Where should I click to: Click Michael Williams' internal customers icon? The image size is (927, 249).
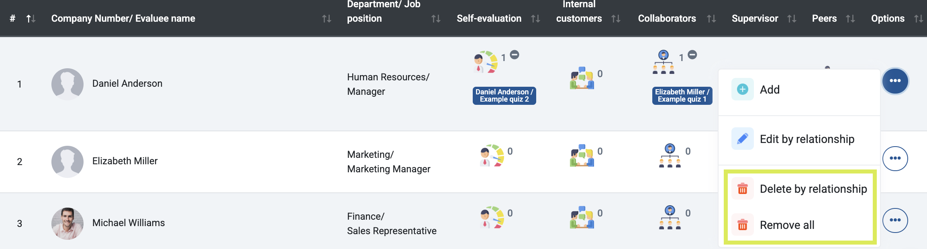[x=582, y=218]
